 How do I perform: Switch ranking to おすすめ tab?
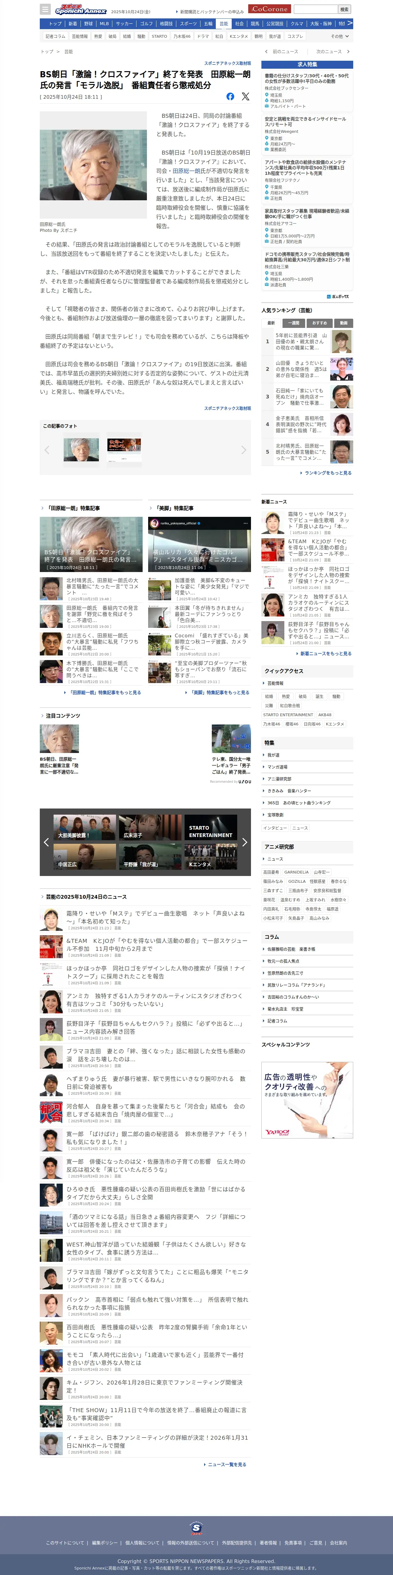point(319,323)
